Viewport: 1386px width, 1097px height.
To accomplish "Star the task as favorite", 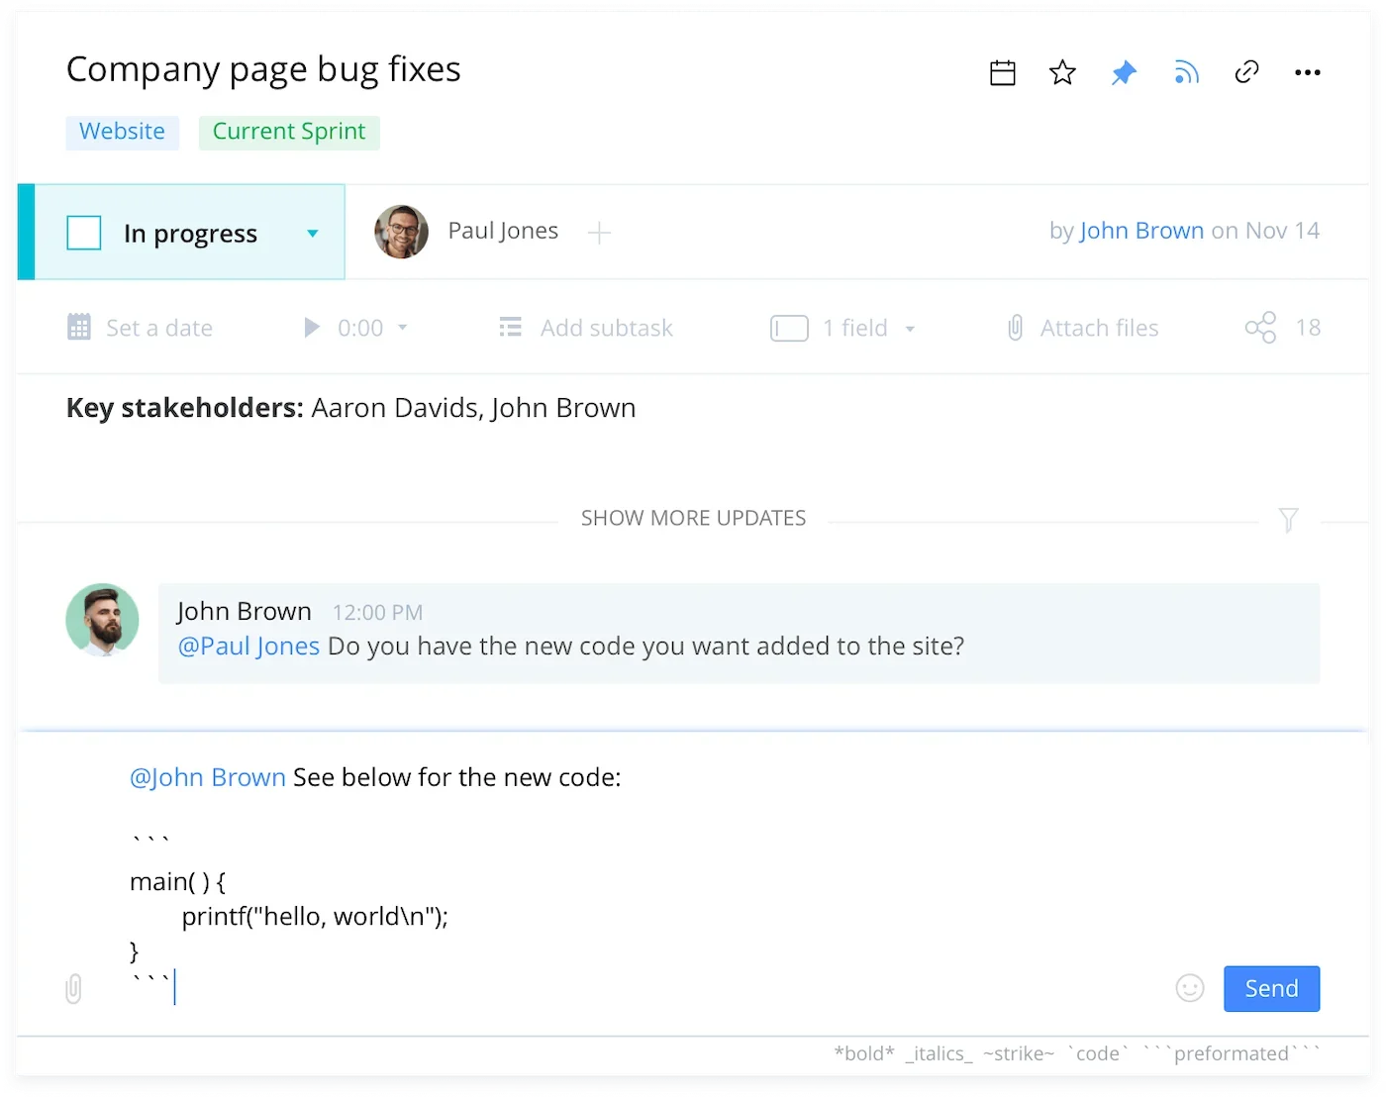I will click(1062, 72).
